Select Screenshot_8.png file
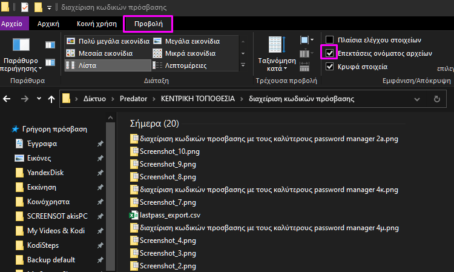Viewport: 454px width, 272px height. click(163, 177)
